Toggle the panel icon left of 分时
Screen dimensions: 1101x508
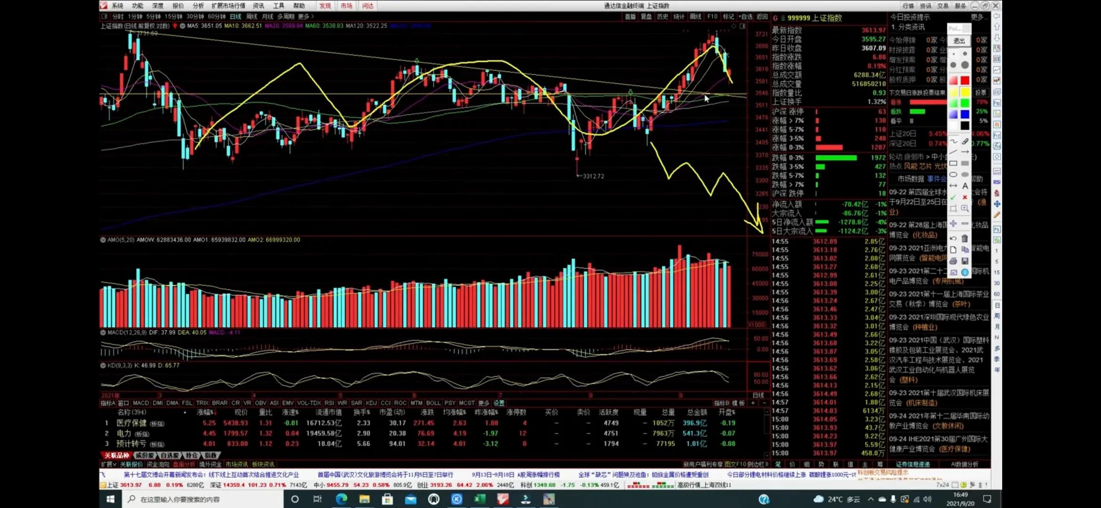tap(104, 16)
